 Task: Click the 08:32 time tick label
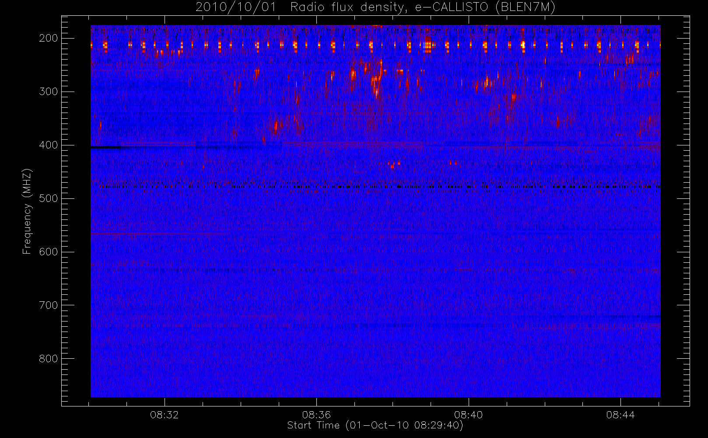click(165, 415)
